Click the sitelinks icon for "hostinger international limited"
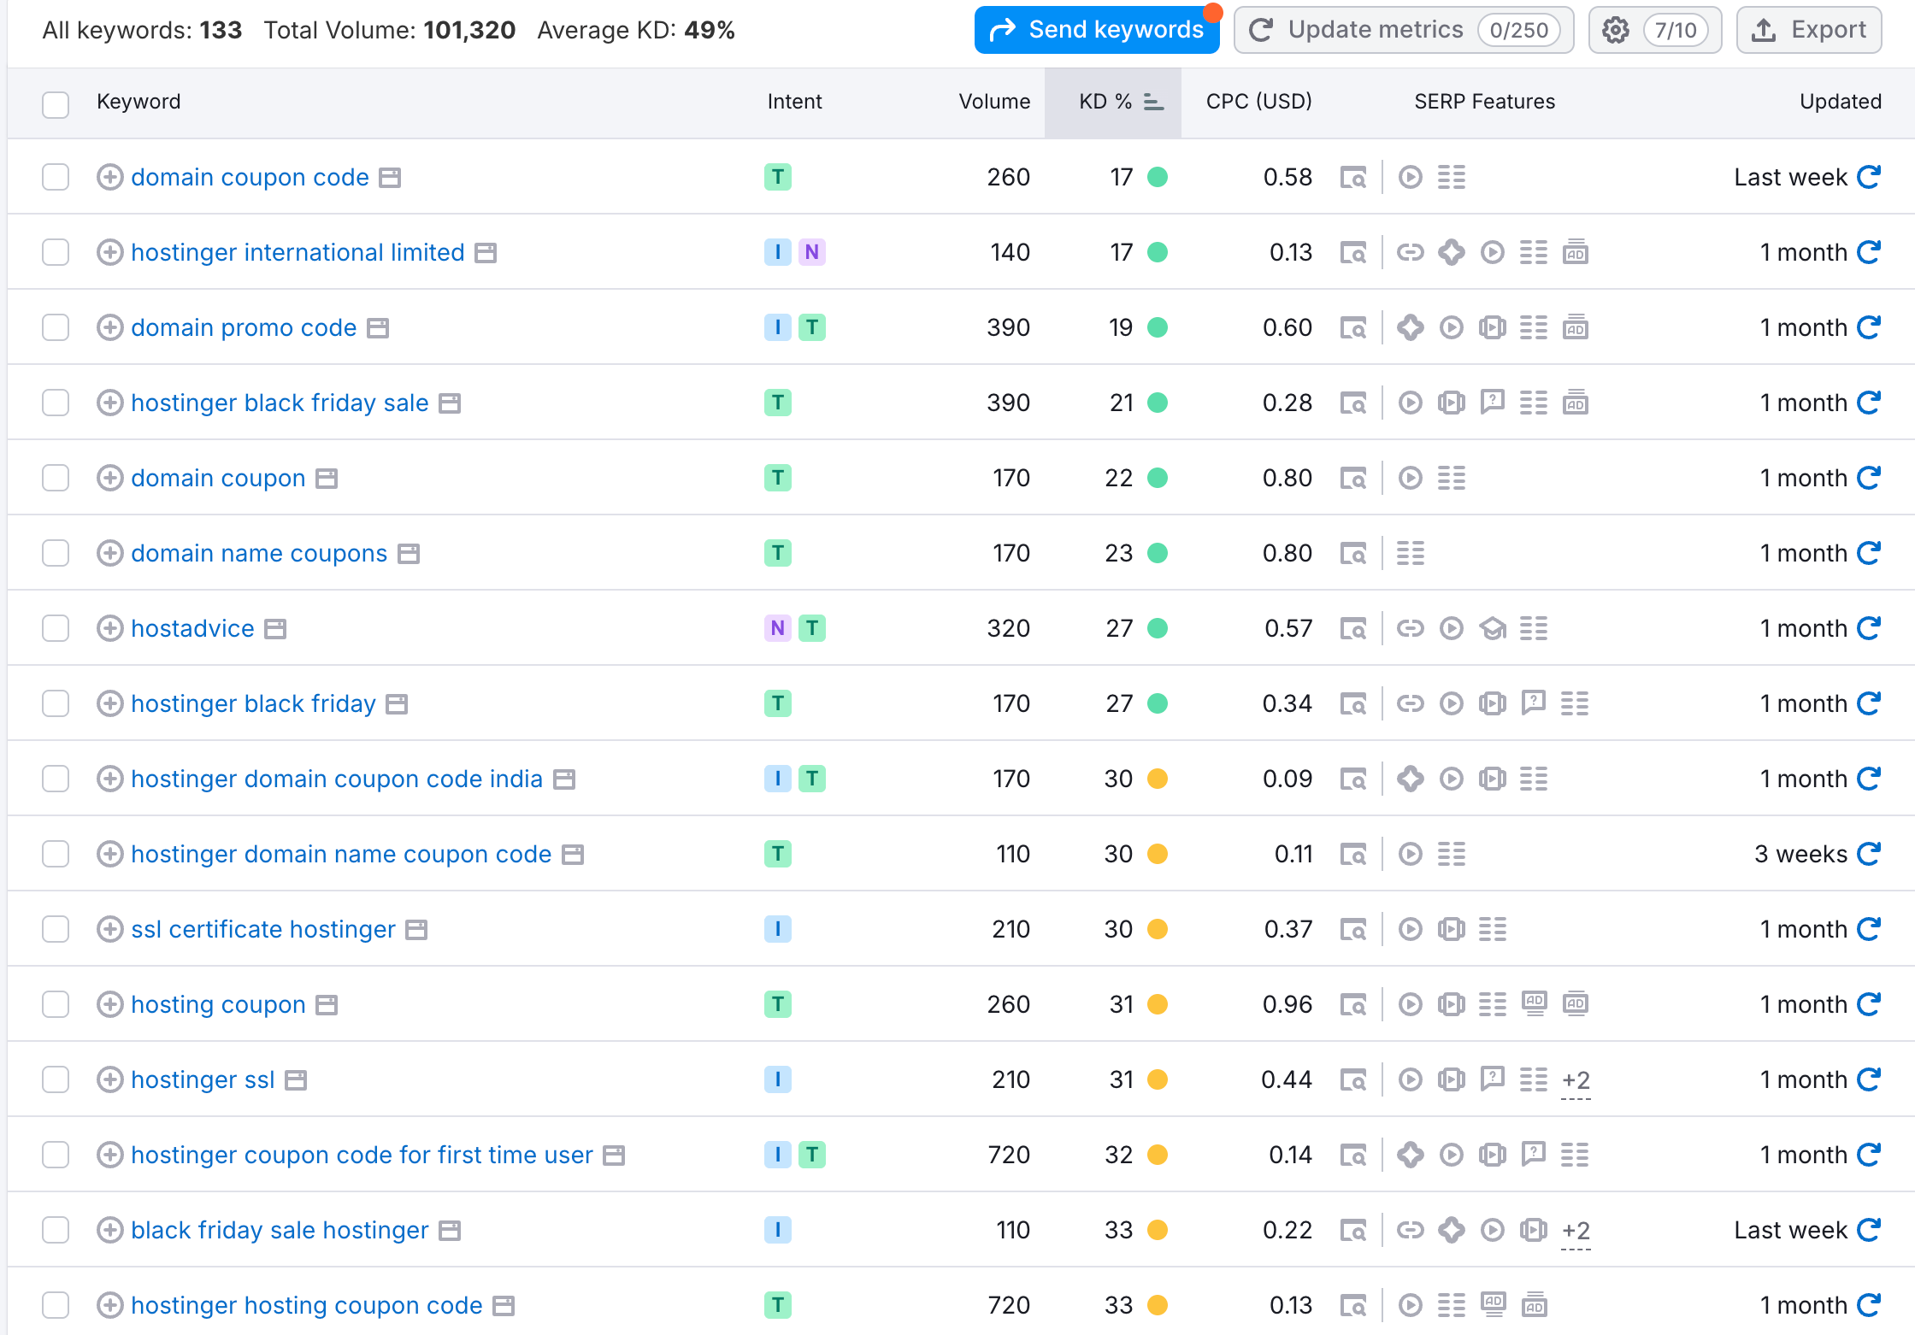This screenshot has height=1335, width=1915. 1534,252
